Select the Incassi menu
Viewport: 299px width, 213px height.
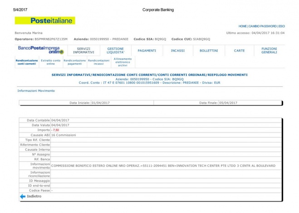click(178, 51)
